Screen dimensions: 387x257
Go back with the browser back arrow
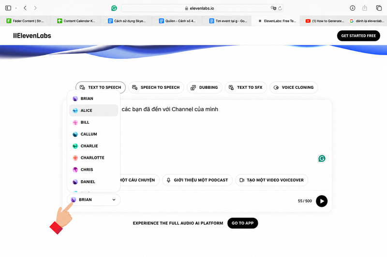[x=25, y=8]
